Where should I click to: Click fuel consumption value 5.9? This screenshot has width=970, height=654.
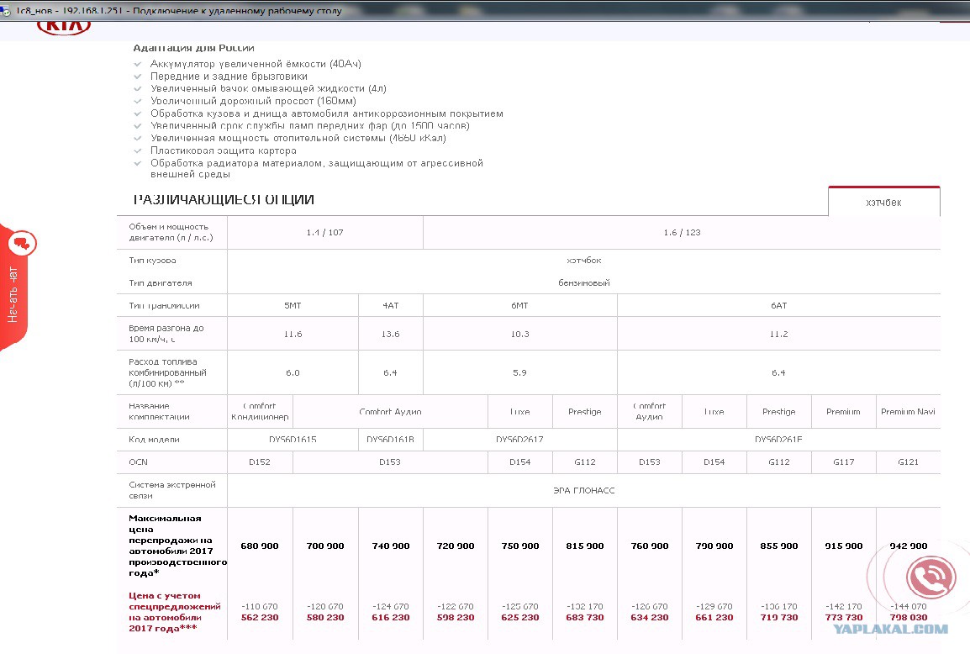click(519, 373)
